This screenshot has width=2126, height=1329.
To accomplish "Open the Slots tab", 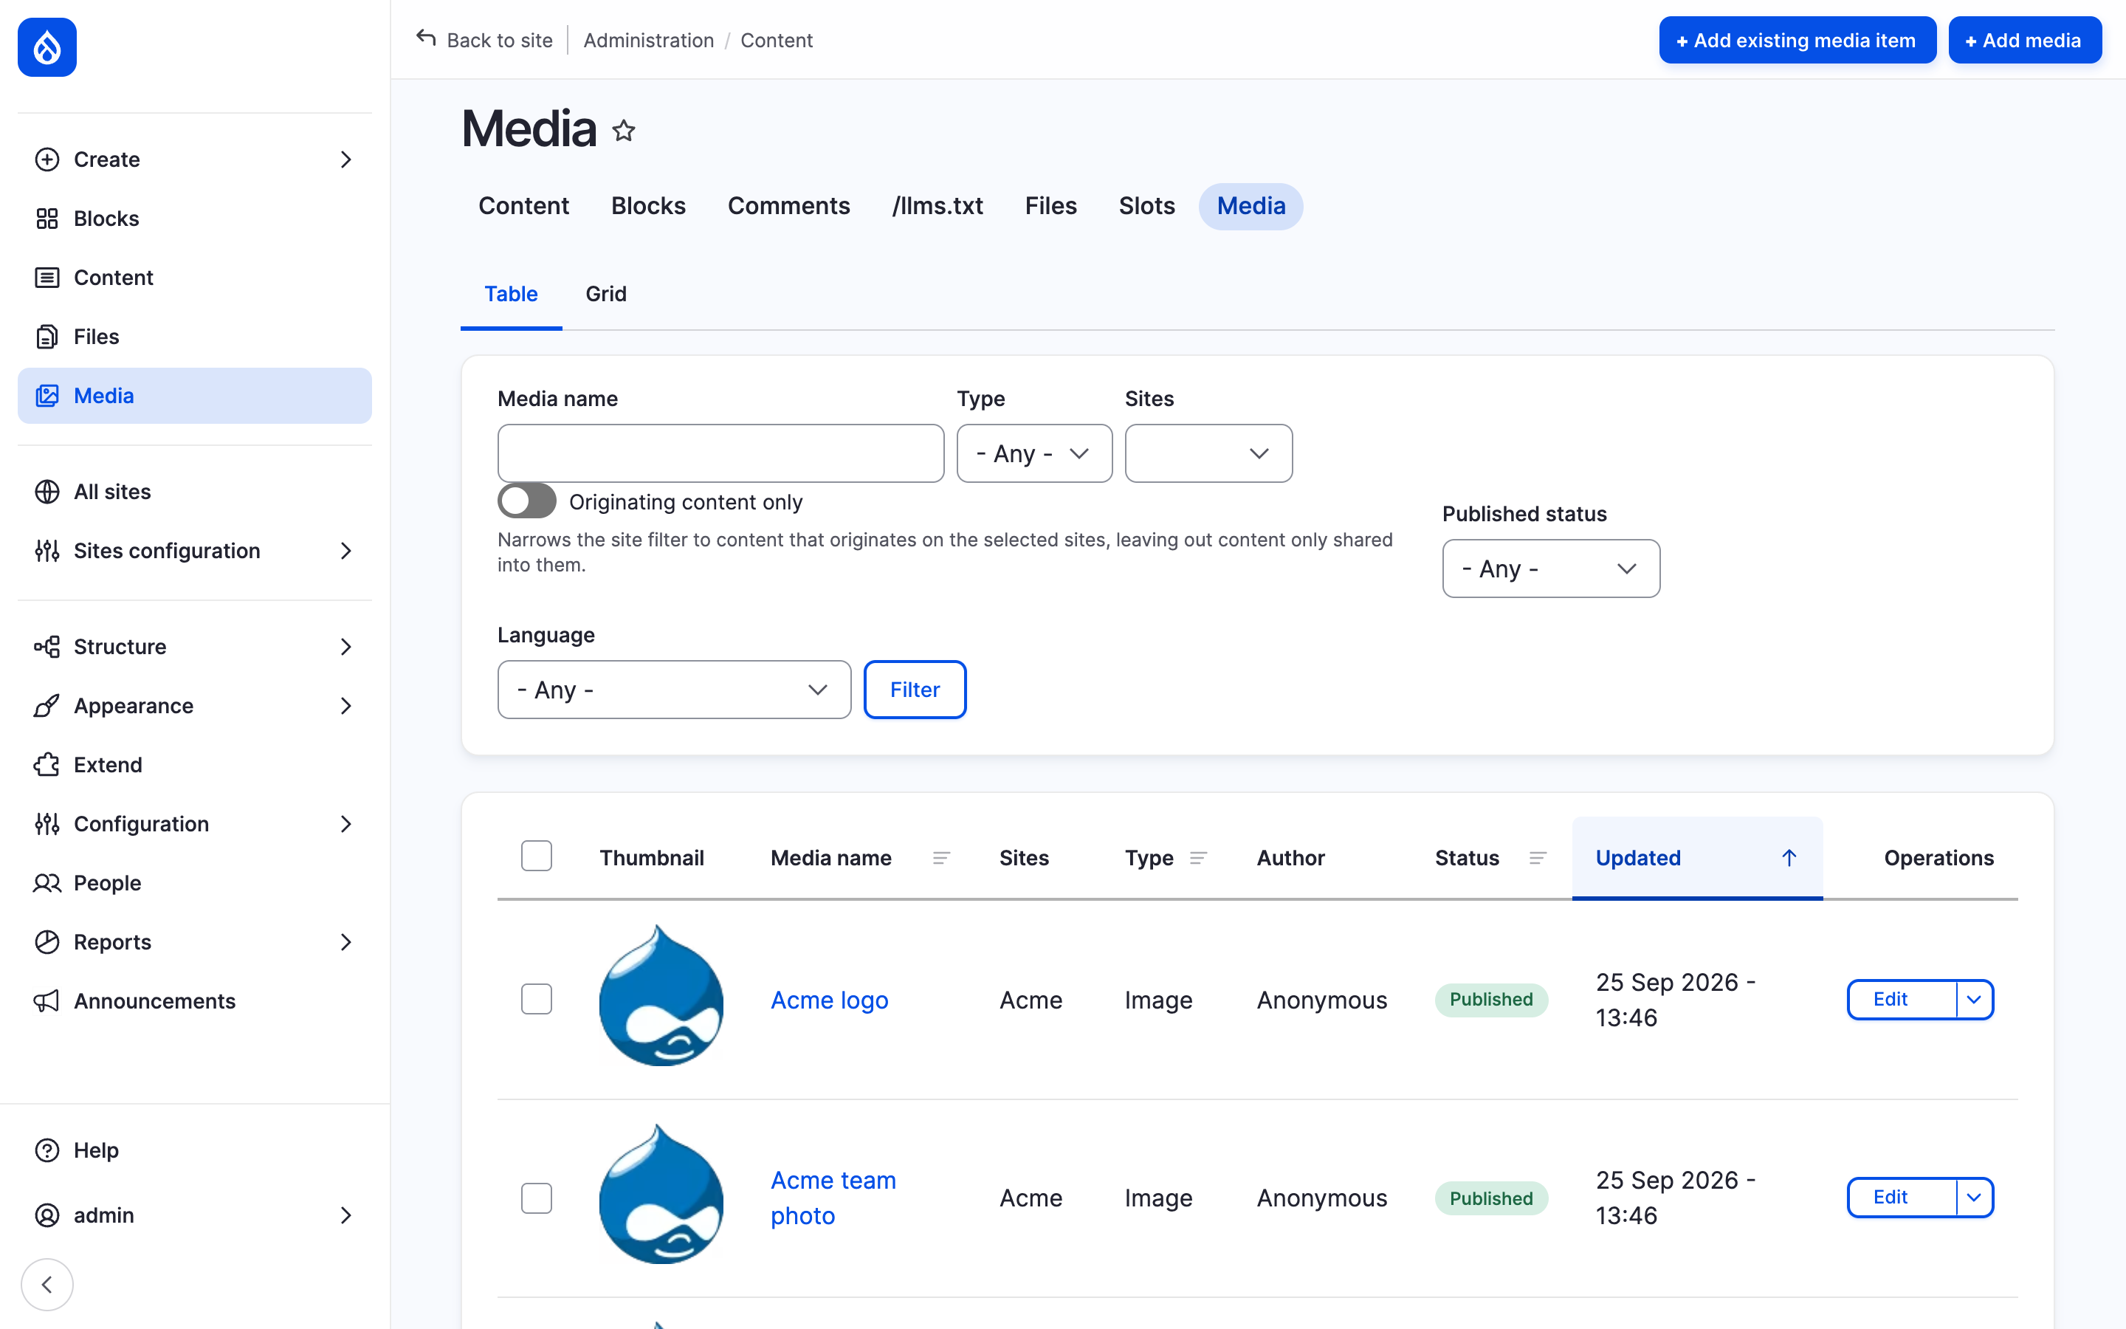I will (1146, 206).
